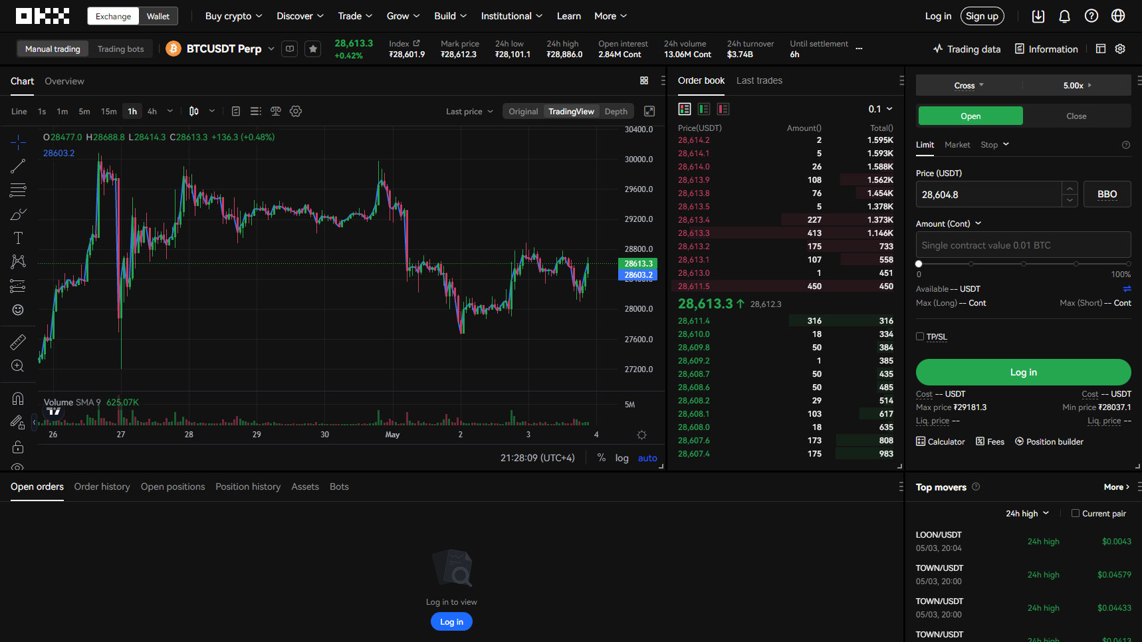Select the emoji annotation tool
The height and width of the screenshot is (642, 1142).
(18, 310)
